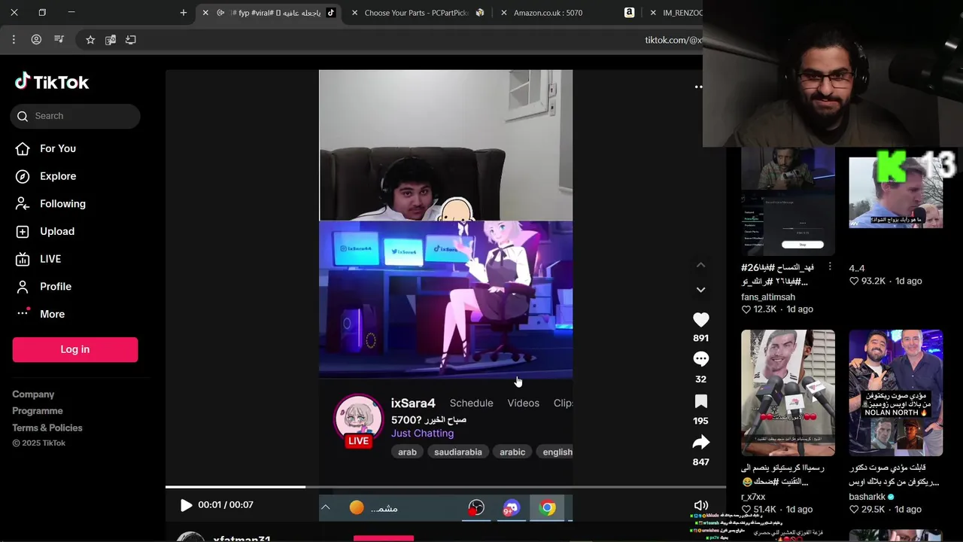Open the Chrome three-dot menu
The width and height of the screenshot is (963, 542).
[x=14, y=40]
